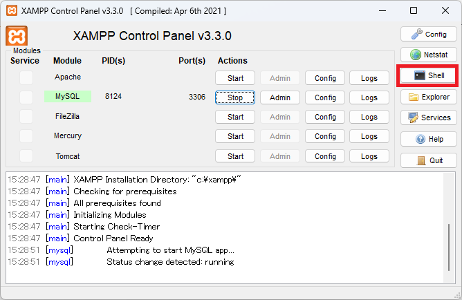
Task: Start the Mercury module
Action: point(235,136)
